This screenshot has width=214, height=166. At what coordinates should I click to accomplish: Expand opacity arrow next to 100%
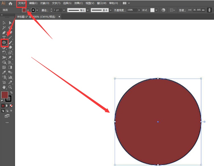(139, 10)
